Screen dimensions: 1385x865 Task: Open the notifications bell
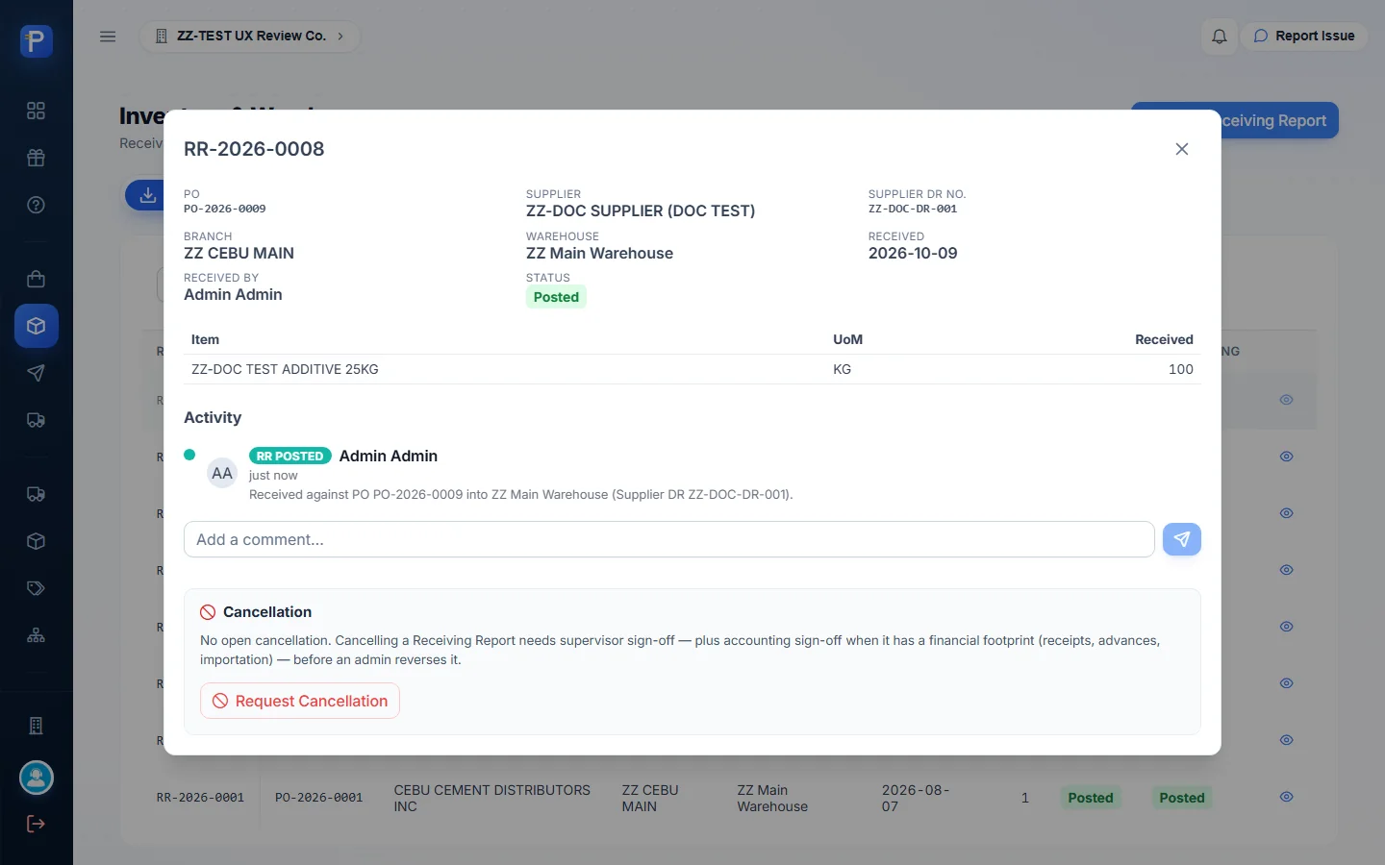click(1220, 37)
